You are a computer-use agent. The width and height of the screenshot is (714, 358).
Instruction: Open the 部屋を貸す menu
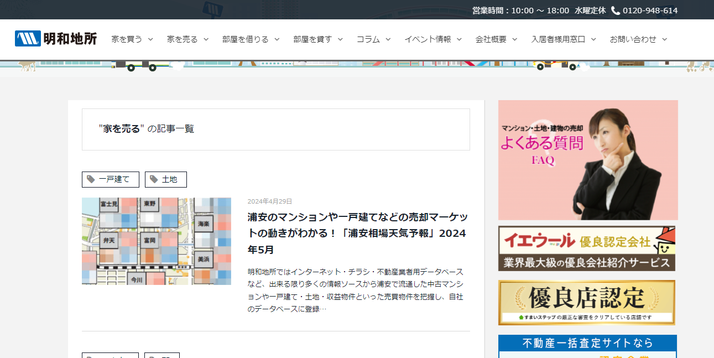[x=312, y=39]
